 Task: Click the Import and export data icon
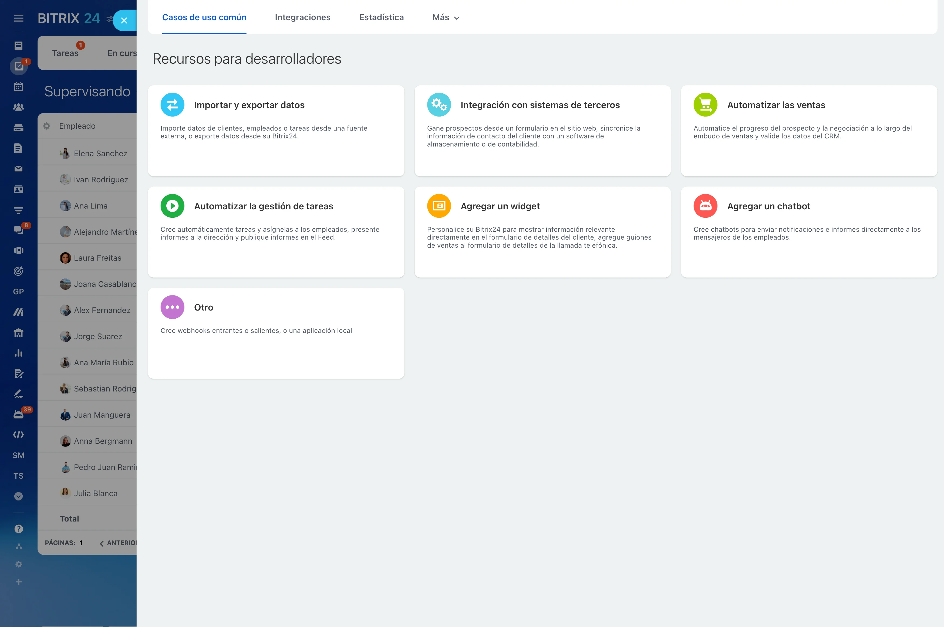(x=172, y=105)
